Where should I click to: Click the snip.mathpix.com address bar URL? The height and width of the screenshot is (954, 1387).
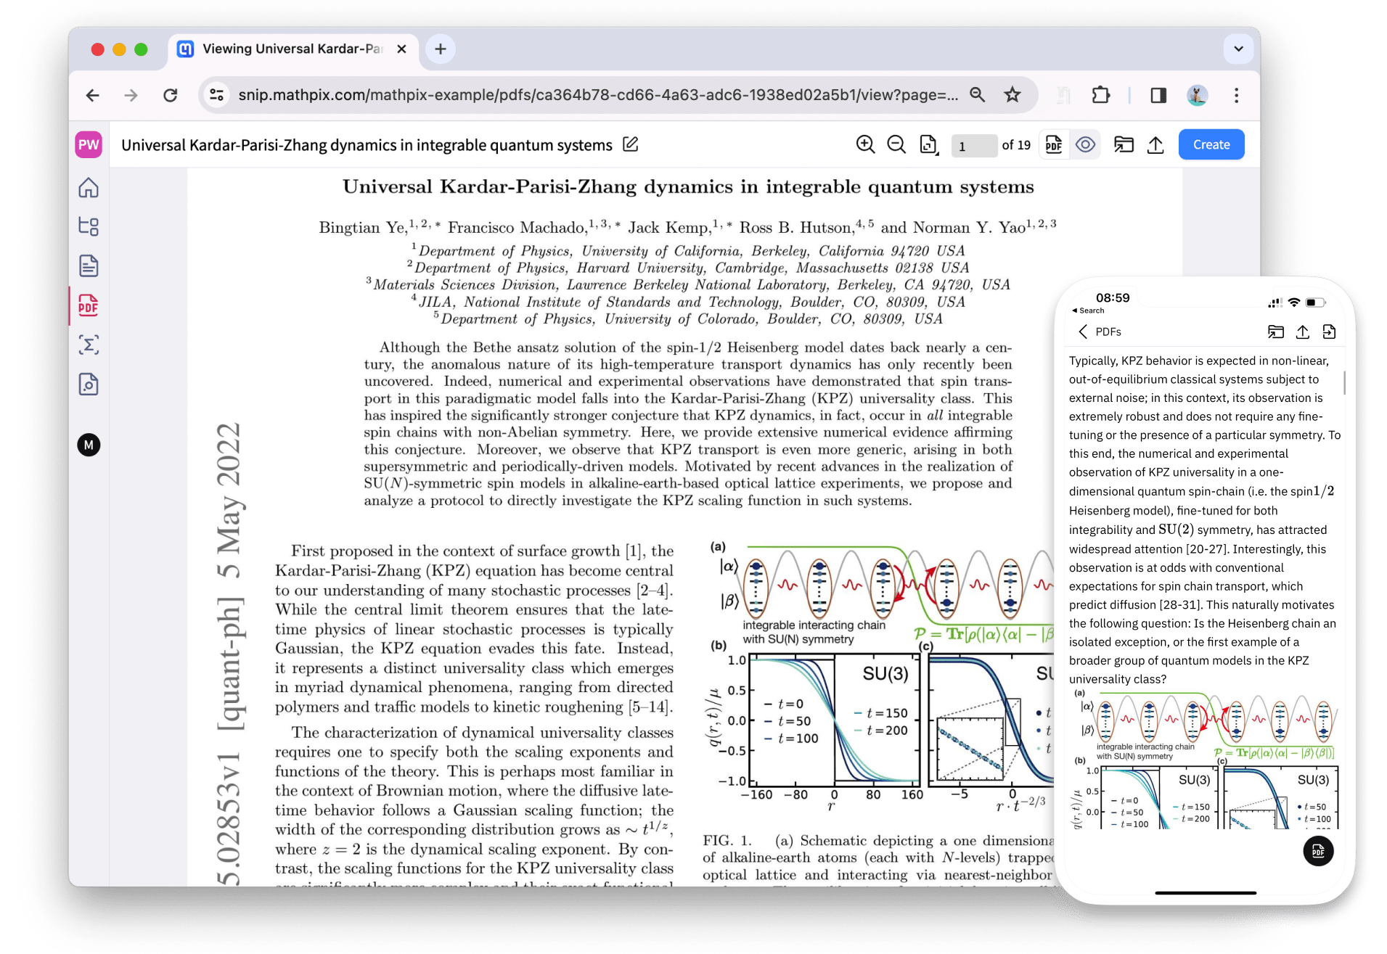point(598,95)
